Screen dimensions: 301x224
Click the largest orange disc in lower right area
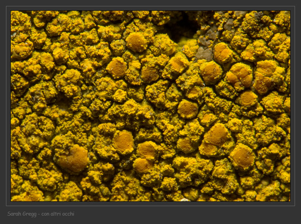(216, 135)
